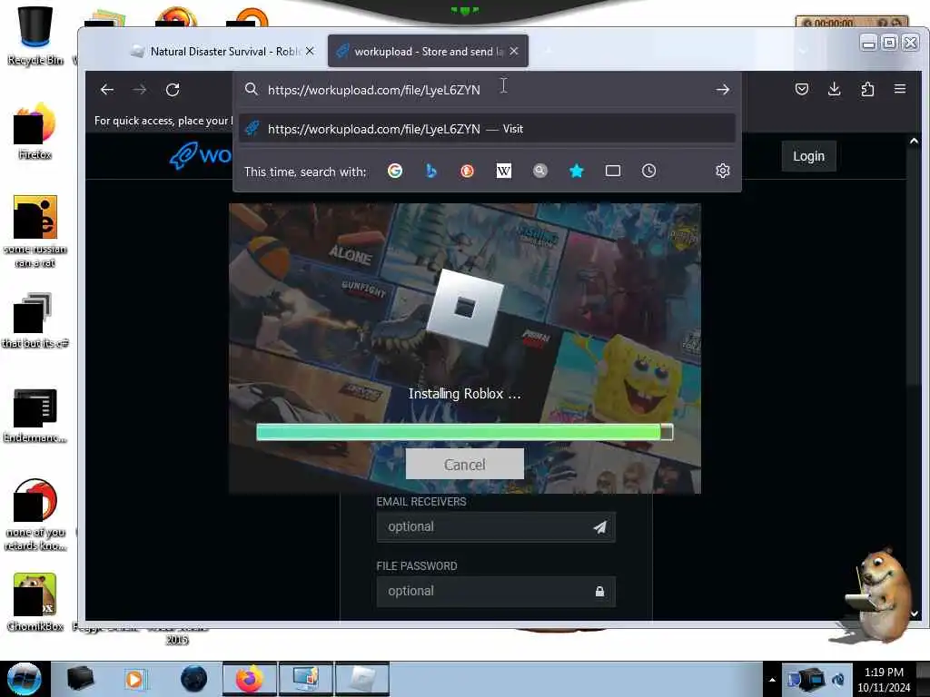Search history via the clock icon
Screen dimensions: 930x697
(x=648, y=171)
